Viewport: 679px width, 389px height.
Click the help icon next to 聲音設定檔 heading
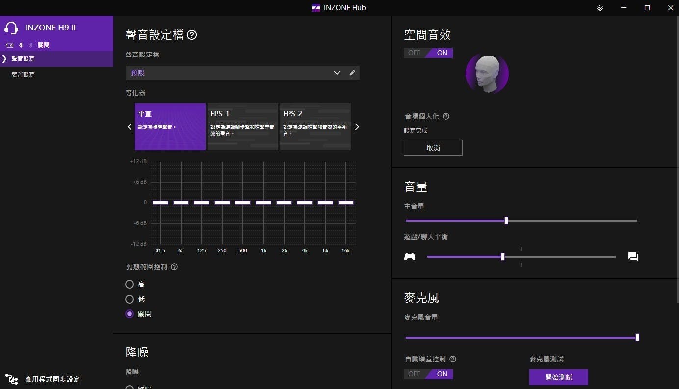(192, 35)
